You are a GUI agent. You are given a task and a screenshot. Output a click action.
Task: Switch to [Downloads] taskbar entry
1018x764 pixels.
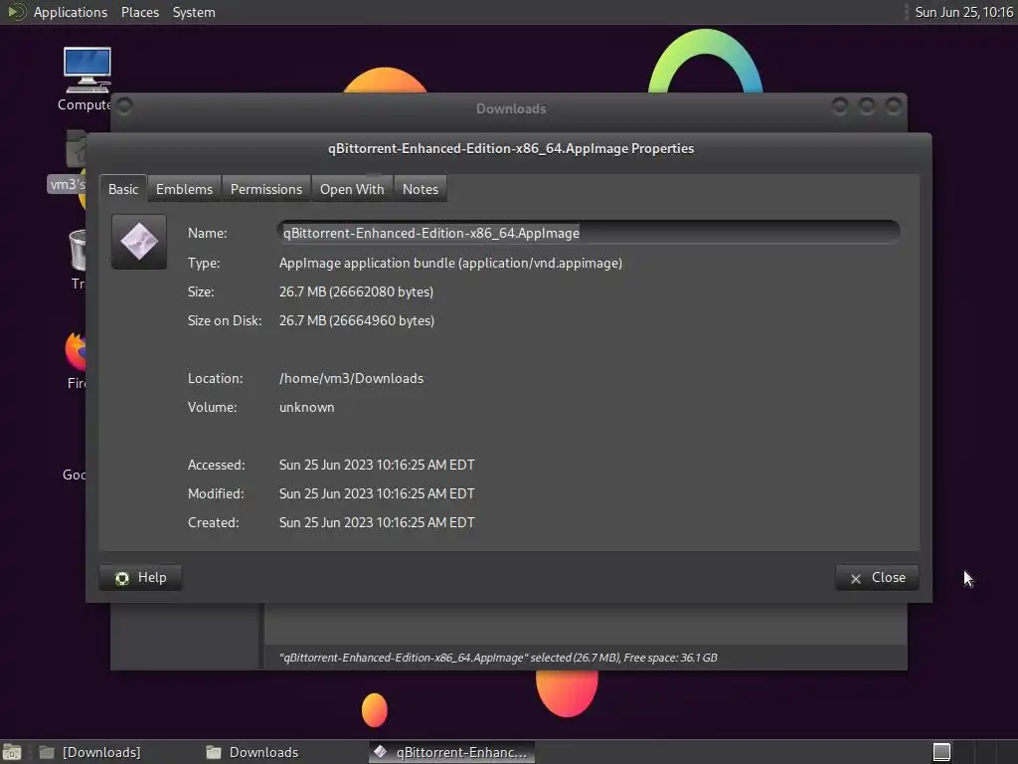[x=90, y=752]
